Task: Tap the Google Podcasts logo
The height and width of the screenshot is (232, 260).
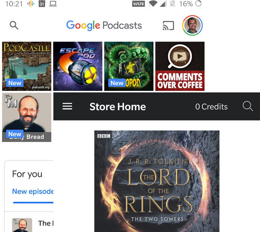Action: tap(104, 26)
